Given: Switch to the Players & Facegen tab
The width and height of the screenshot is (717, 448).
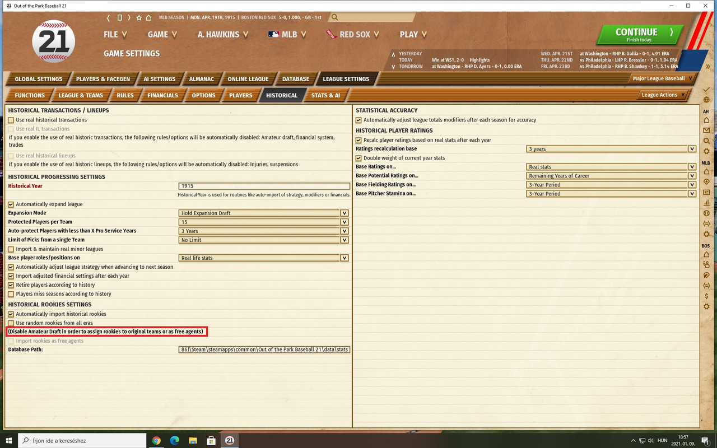Looking at the screenshot, I should click(103, 79).
